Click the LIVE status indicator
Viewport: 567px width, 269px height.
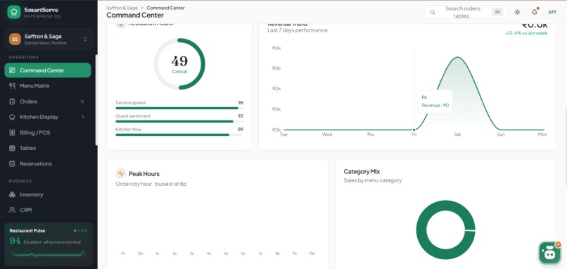(x=81, y=231)
